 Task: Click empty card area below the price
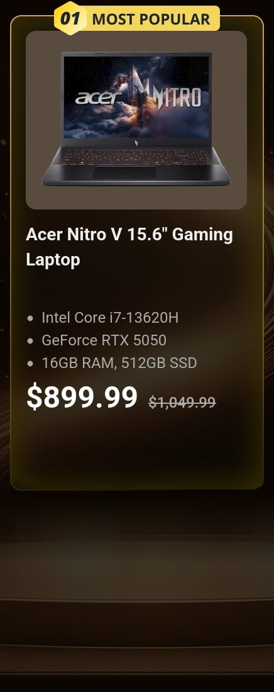[x=137, y=450]
